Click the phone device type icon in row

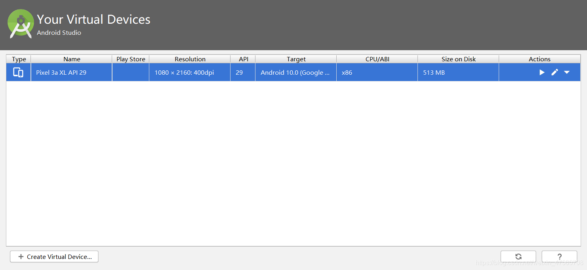pos(18,72)
